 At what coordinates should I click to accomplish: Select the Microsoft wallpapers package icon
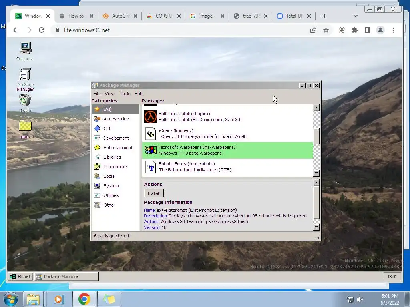tap(151, 150)
